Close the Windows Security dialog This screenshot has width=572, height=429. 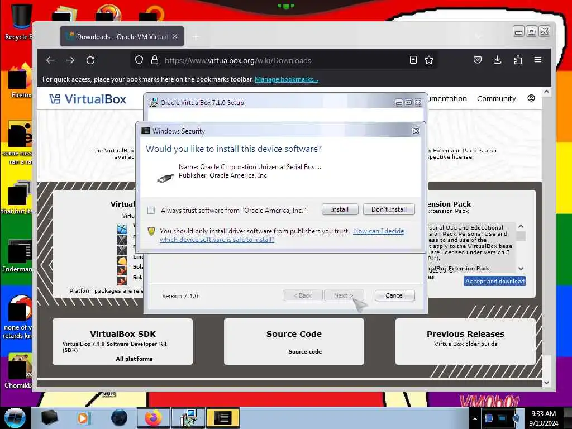tap(416, 131)
